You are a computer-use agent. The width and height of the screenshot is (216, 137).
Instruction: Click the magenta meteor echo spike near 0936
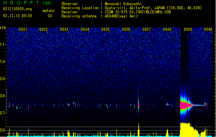point(138,105)
